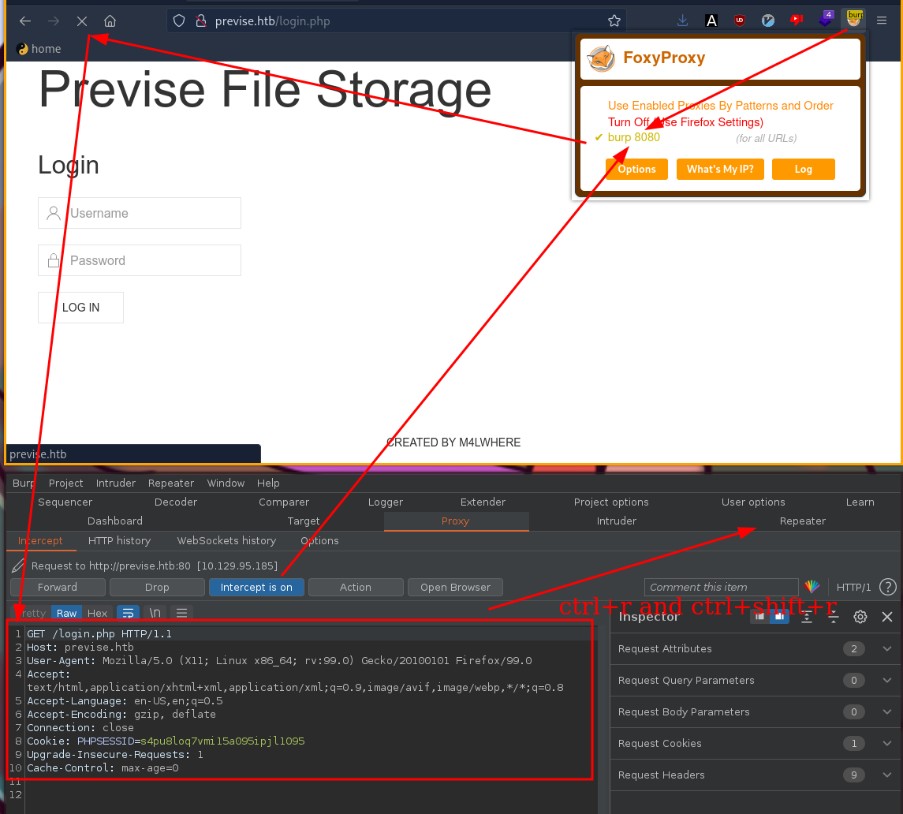
Task: Open the red thumbs-down extension icon
Action: pyautogui.click(x=797, y=21)
